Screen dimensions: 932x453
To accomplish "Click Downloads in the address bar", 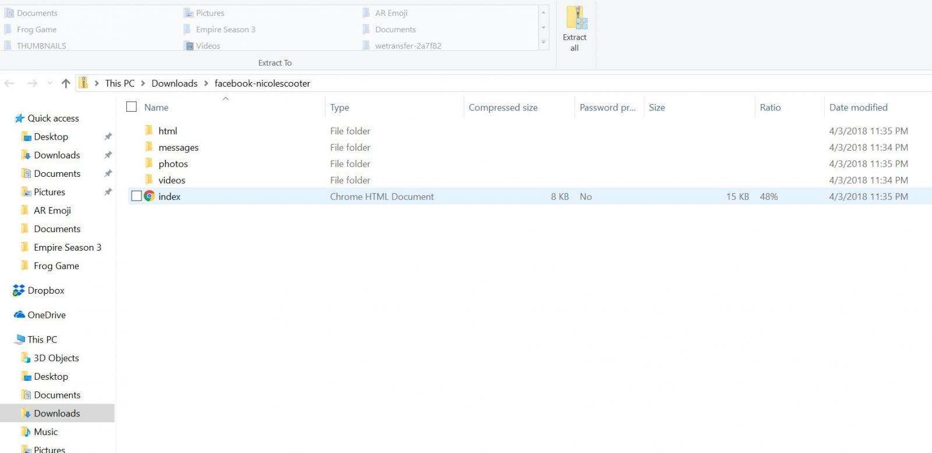I will (174, 84).
